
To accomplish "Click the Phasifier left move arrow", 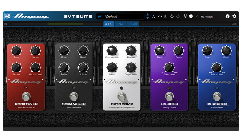I will (200, 79).
